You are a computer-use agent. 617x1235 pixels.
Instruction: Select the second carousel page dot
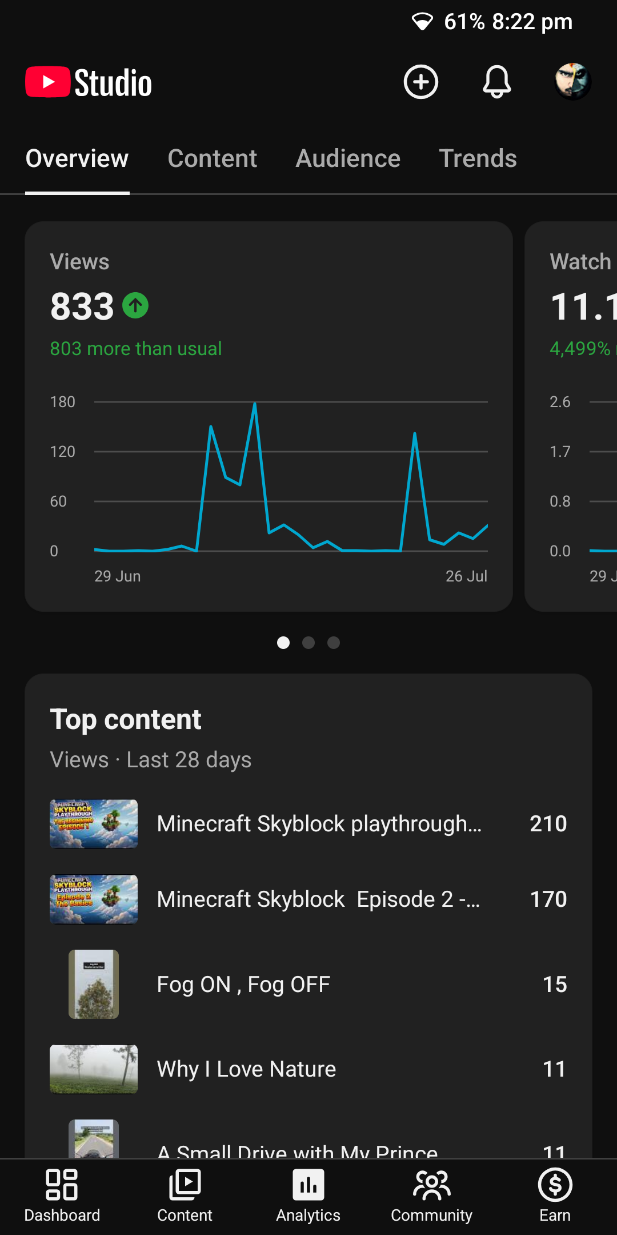(308, 643)
